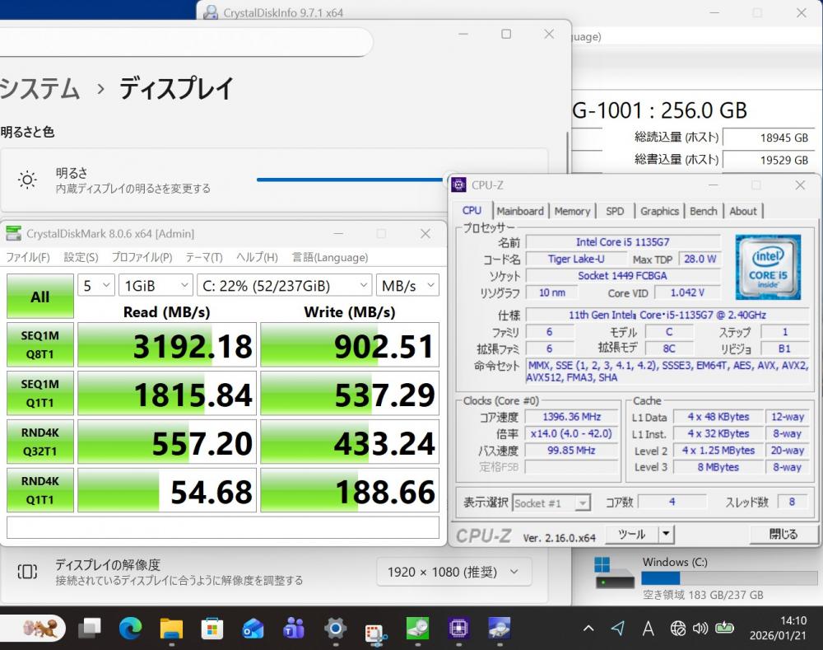Run the SEQ1M Q8T1 test
The height and width of the screenshot is (650, 823).
click(40, 344)
